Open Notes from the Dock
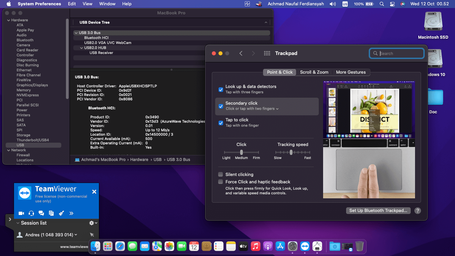The width and height of the screenshot is (455, 256). pos(231,246)
